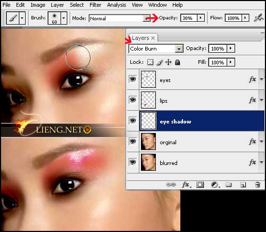Select the blurred layer thumbnail
The height and width of the screenshot is (232, 266).
(x=148, y=162)
